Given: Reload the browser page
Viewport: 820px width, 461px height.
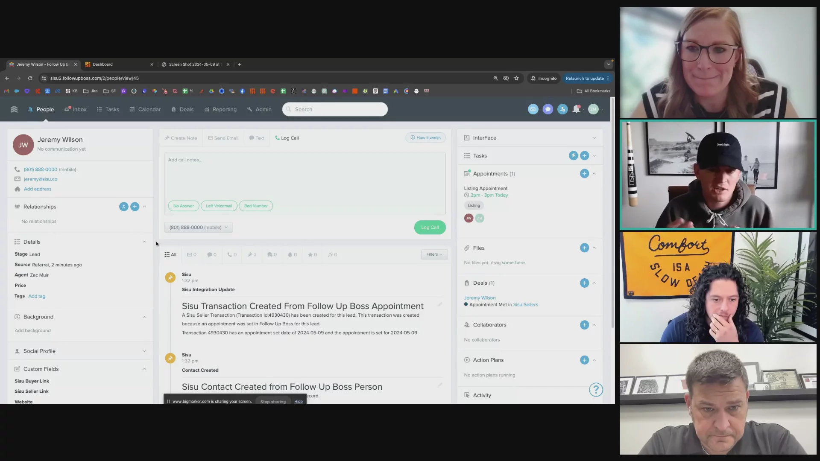Looking at the screenshot, I should pyautogui.click(x=30, y=79).
